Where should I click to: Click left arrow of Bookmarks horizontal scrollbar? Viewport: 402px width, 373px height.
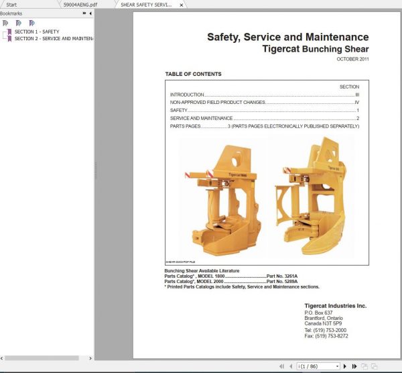pos(2,358)
